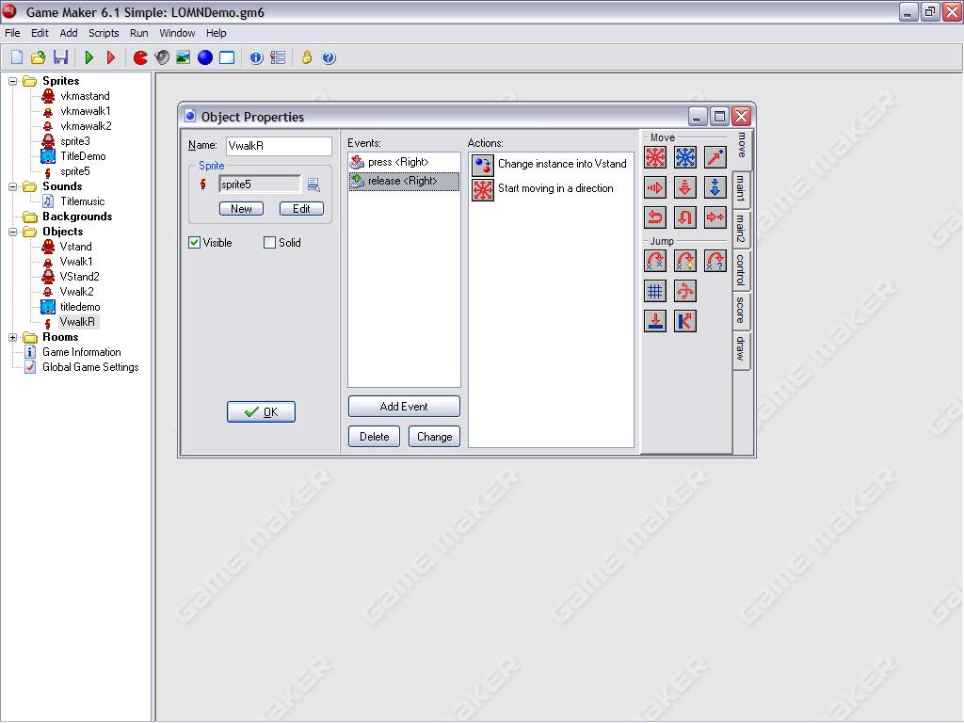Screen dimensions: 964x723
Task: Switch to the main2 actions tab
Action: click(x=742, y=228)
